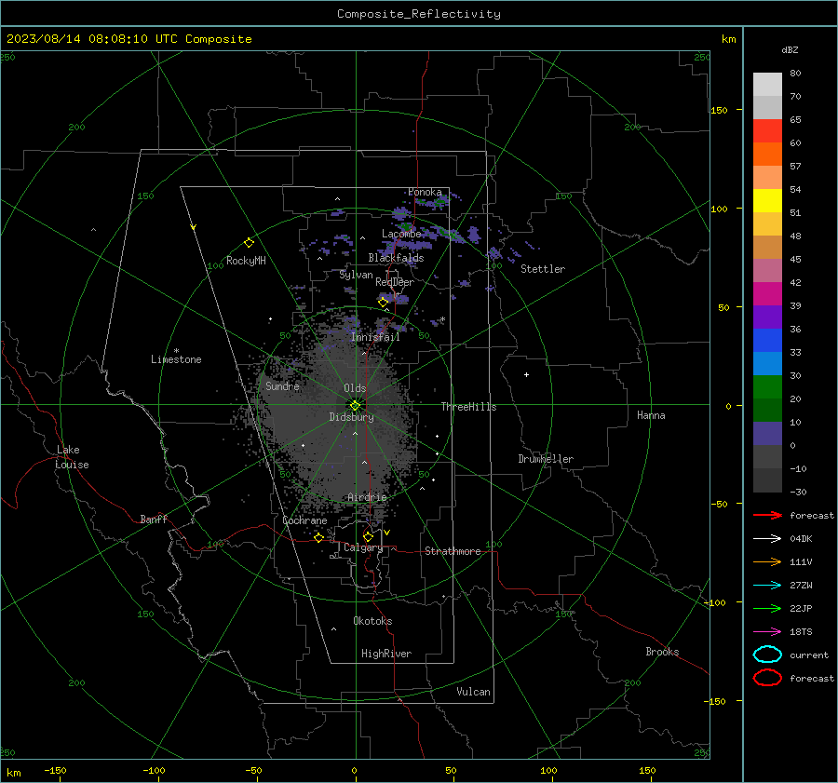Screen dimensions: 838x783
Task: Click the Blackfalds city label
Action: tap(396, 258)
